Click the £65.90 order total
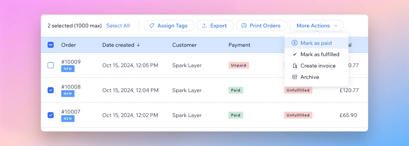 [348, 115]
